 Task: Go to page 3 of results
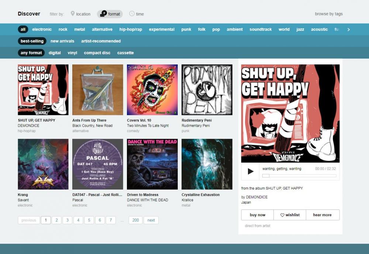point(67,220)
